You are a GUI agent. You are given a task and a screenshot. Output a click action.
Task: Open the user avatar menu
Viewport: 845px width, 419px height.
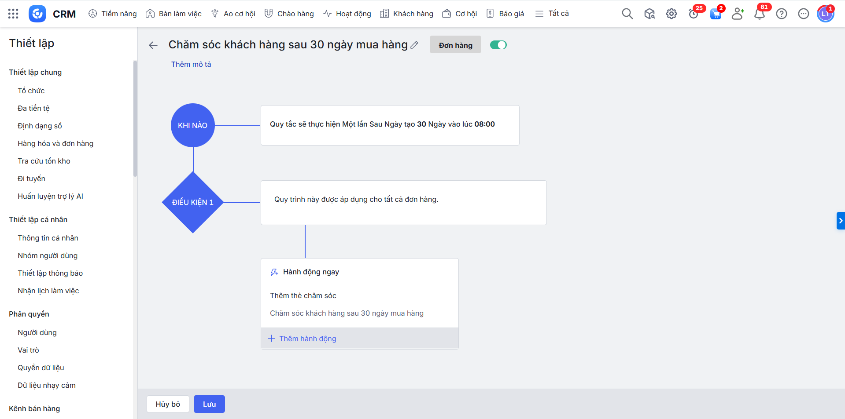825,14
